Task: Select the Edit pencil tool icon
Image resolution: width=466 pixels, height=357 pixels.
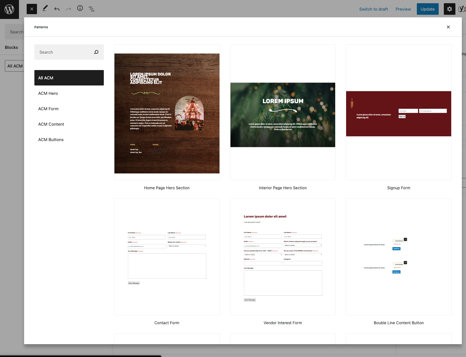Action: click(45, 9)
